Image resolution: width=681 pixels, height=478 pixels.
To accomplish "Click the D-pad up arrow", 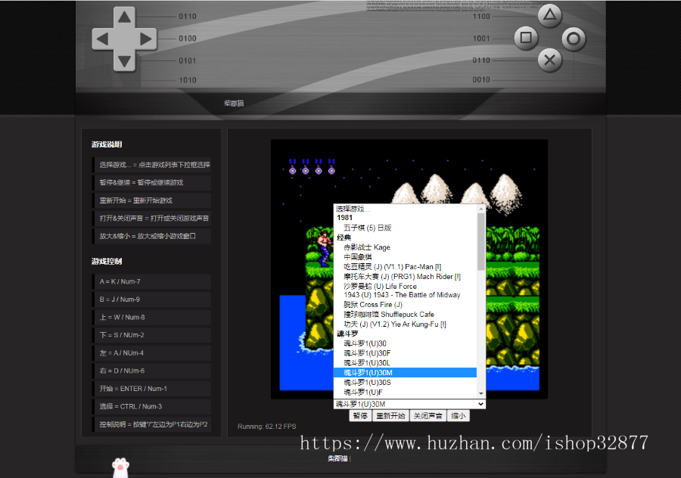I will pyautogui.click(x=125, y=17).
